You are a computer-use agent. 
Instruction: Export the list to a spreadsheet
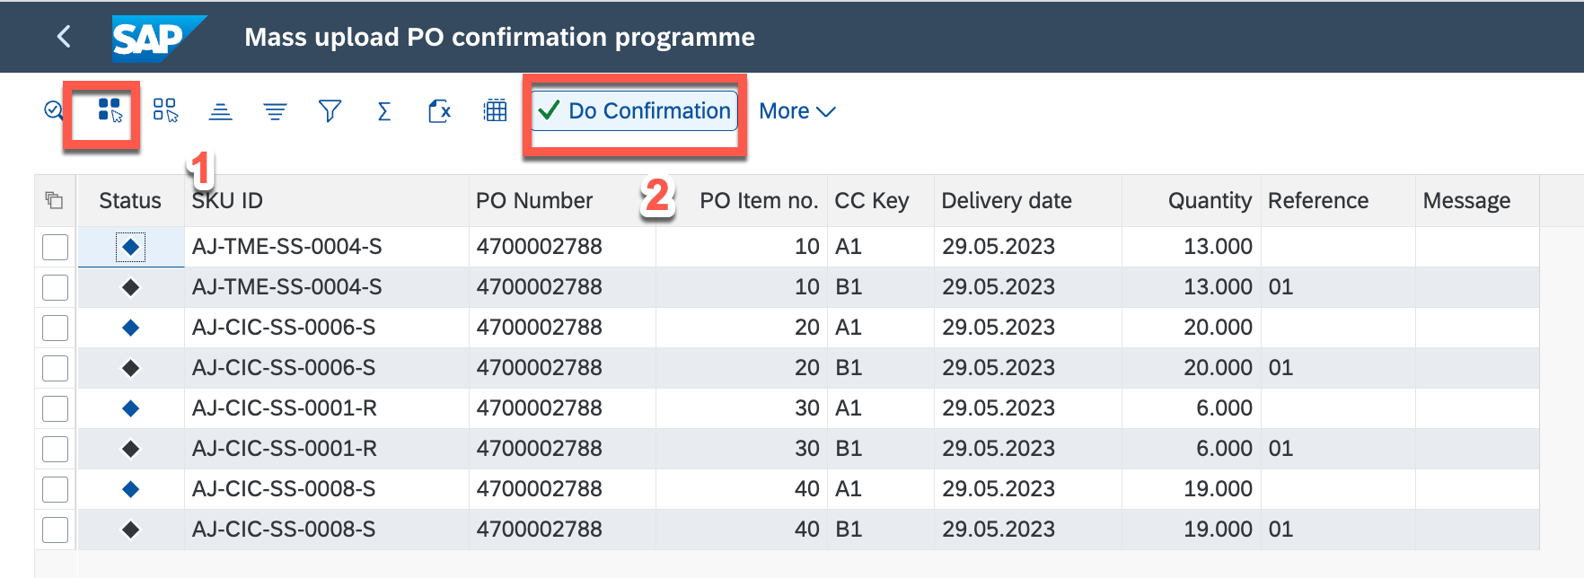tap(439, 111)
